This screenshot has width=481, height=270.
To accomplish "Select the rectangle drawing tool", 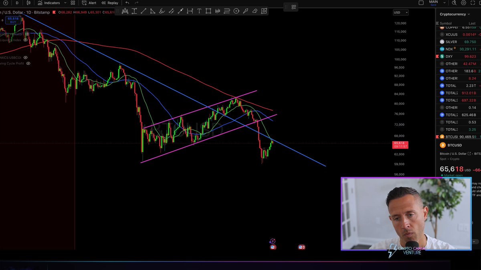I will pos(208,11).
